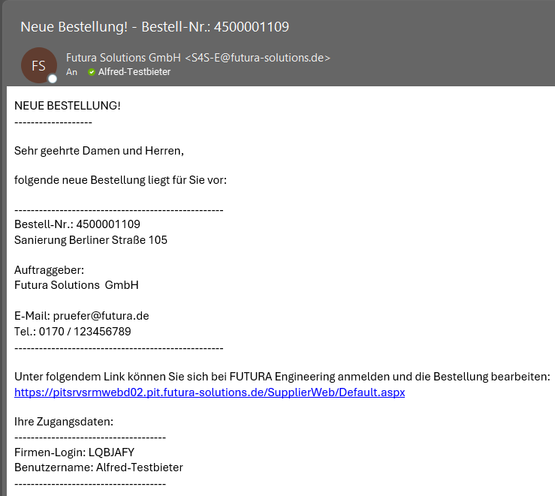Click the 'An' recipient label
The image size is (555, 496).
click(x=71, y=72)
